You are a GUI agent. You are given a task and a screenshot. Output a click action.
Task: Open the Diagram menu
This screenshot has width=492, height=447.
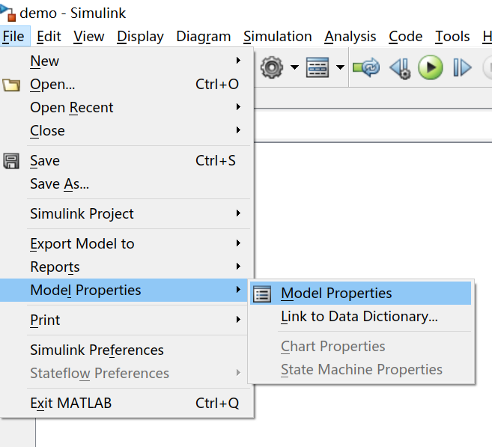point(204,37)
